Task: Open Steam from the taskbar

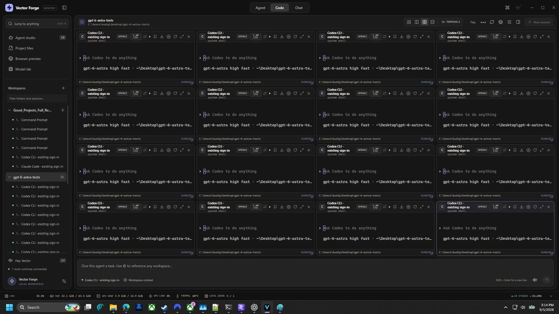Action: (164, 307)
